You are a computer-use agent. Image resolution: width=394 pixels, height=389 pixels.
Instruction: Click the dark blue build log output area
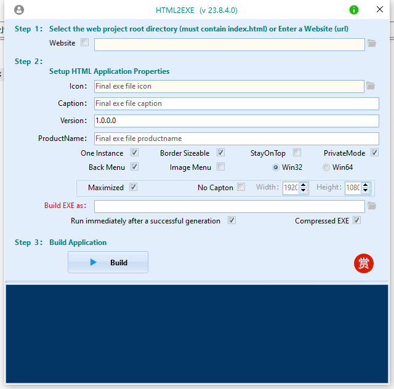point(197,334)
